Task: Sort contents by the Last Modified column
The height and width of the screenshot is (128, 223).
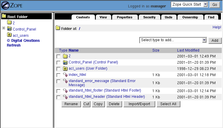Action: click(x=188, y=50)
